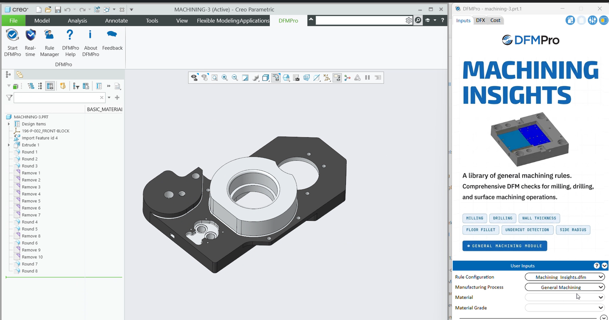Click the Undercut Detection tag
This screenshot has width=609, height=320.
pyautogui.click(x=527, y=230)
